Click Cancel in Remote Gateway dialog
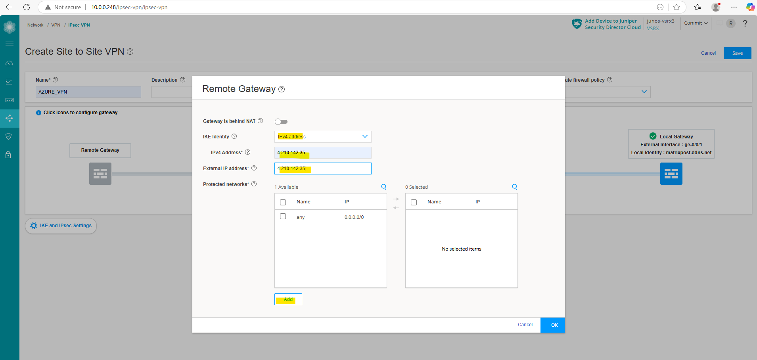The height and width of the screenshot is (360, 757). 525,325
